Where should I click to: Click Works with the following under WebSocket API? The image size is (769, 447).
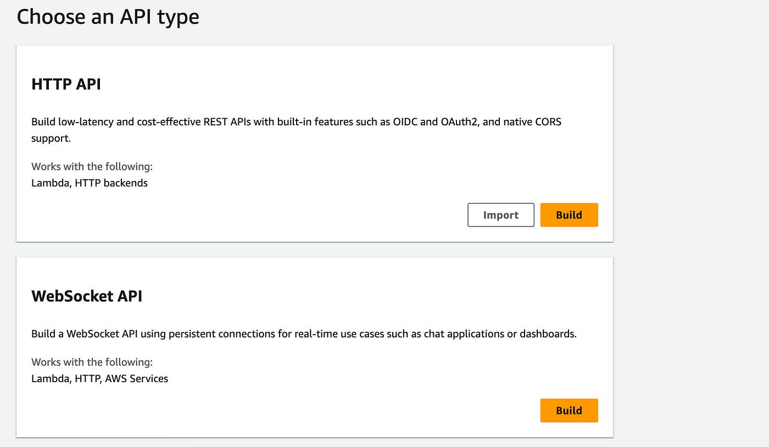92,362
